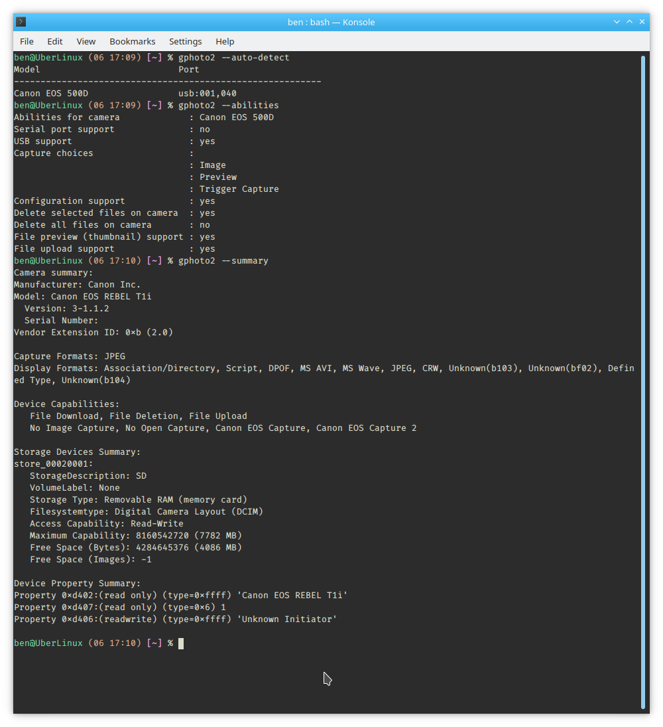Open the Bookmarks menu
This screenshot has height=727, width=663.
click(x=133, y=41)
